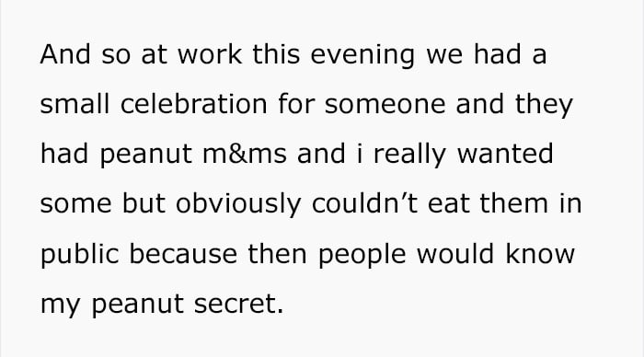Image resolution: width=644 pixels, height=357 pixels.
Task: Click the word "because" in the paragraph
Action: tap(183, 253)
